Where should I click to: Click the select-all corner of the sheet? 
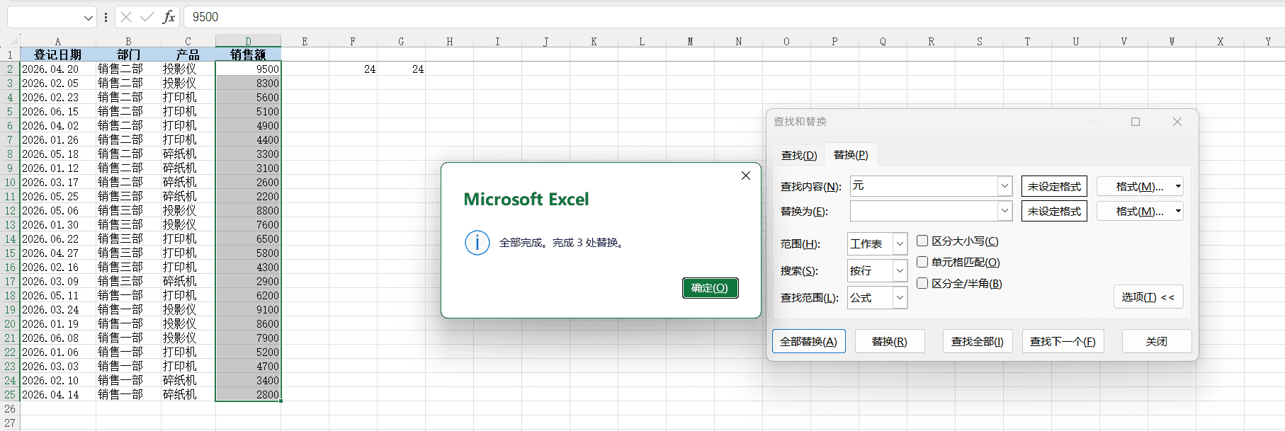tap(10, 41)
